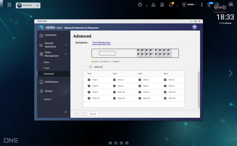Uncheck Port 1 checkbox
The image size is (237, 146).
[89, 80]
